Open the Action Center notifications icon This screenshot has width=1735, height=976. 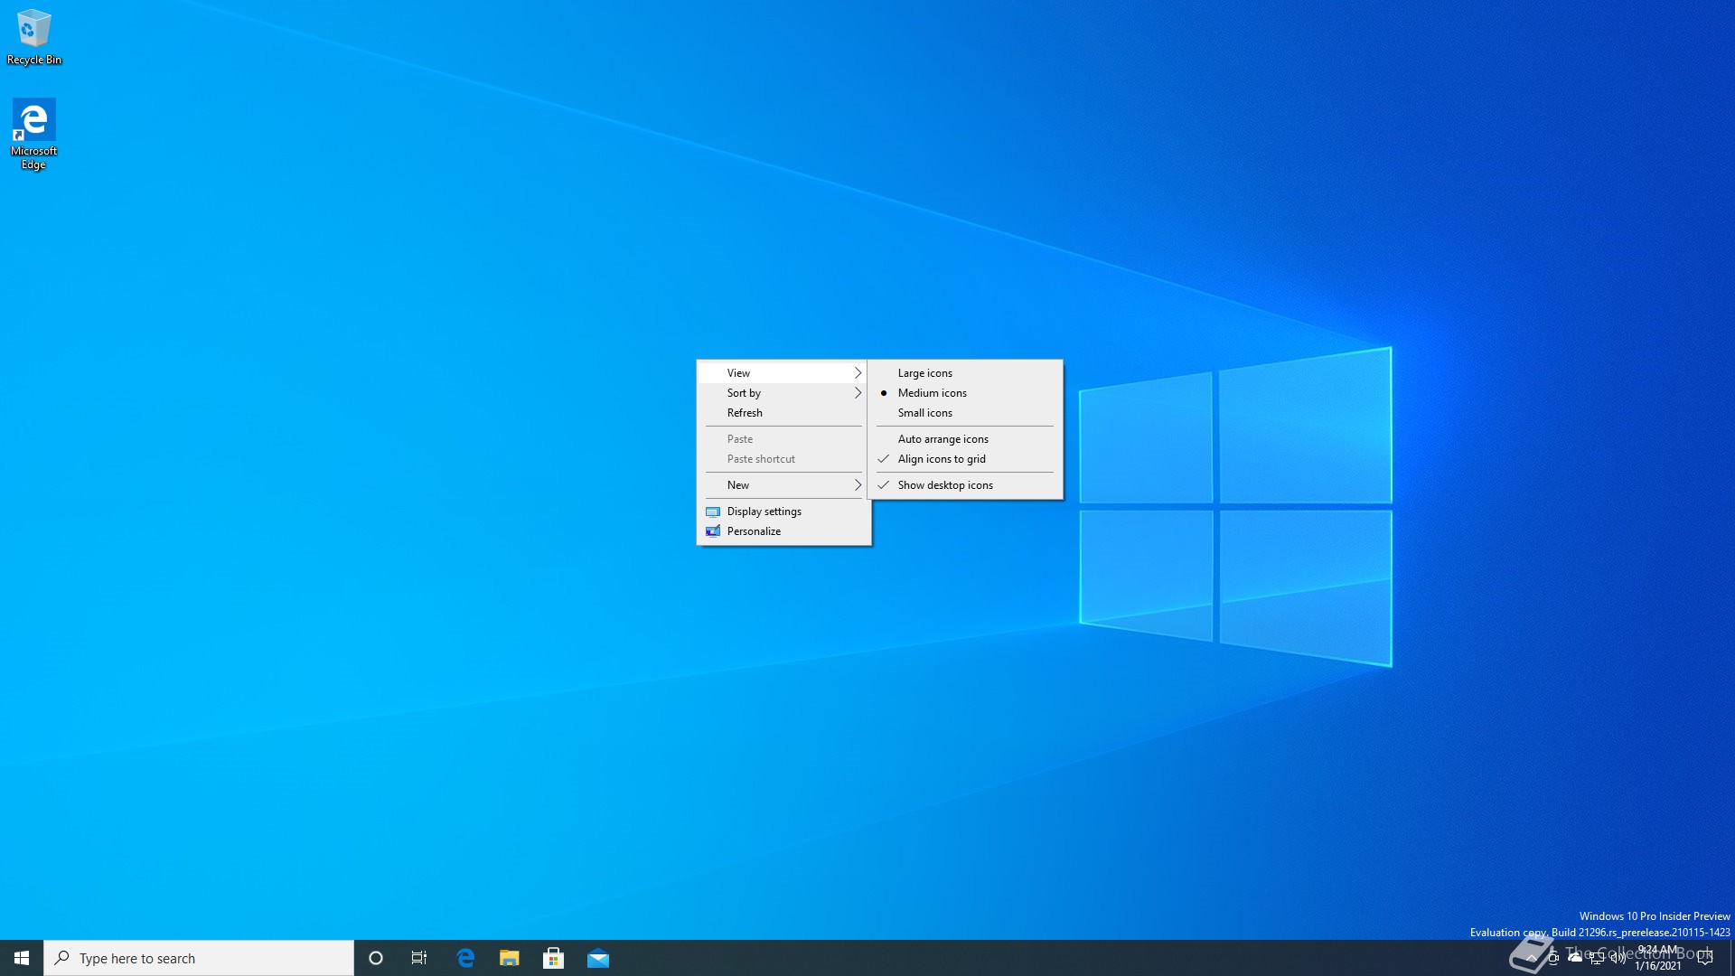1705,958
